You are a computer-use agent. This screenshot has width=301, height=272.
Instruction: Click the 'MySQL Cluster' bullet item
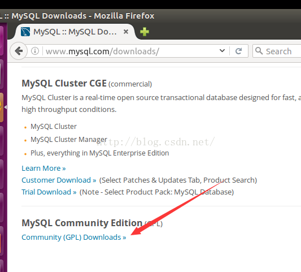pos(54,127)
